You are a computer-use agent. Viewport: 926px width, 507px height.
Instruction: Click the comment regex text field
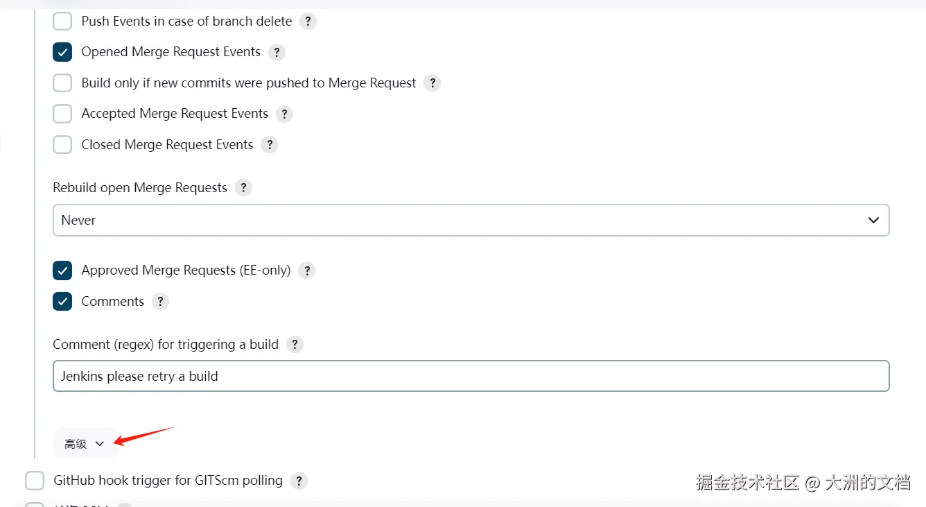[x=471, y=376]
